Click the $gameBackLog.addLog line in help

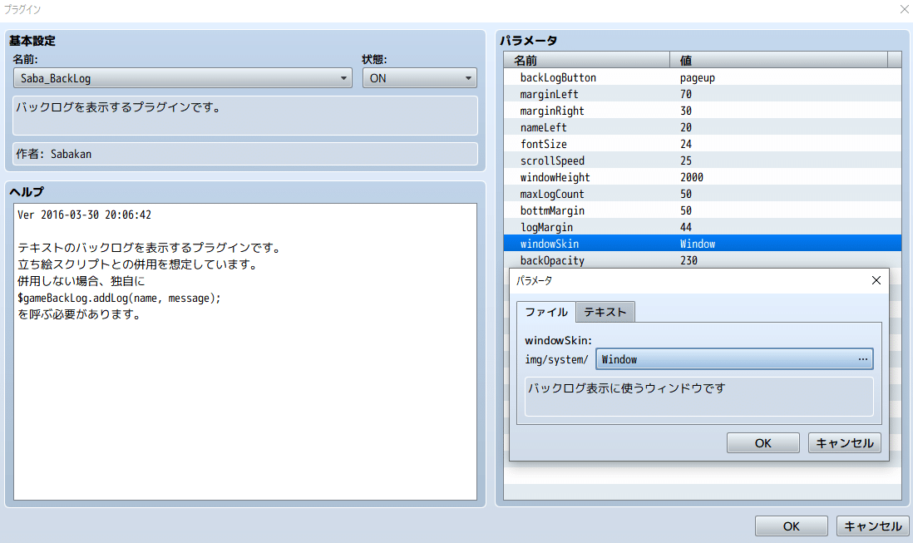point(120,298)
